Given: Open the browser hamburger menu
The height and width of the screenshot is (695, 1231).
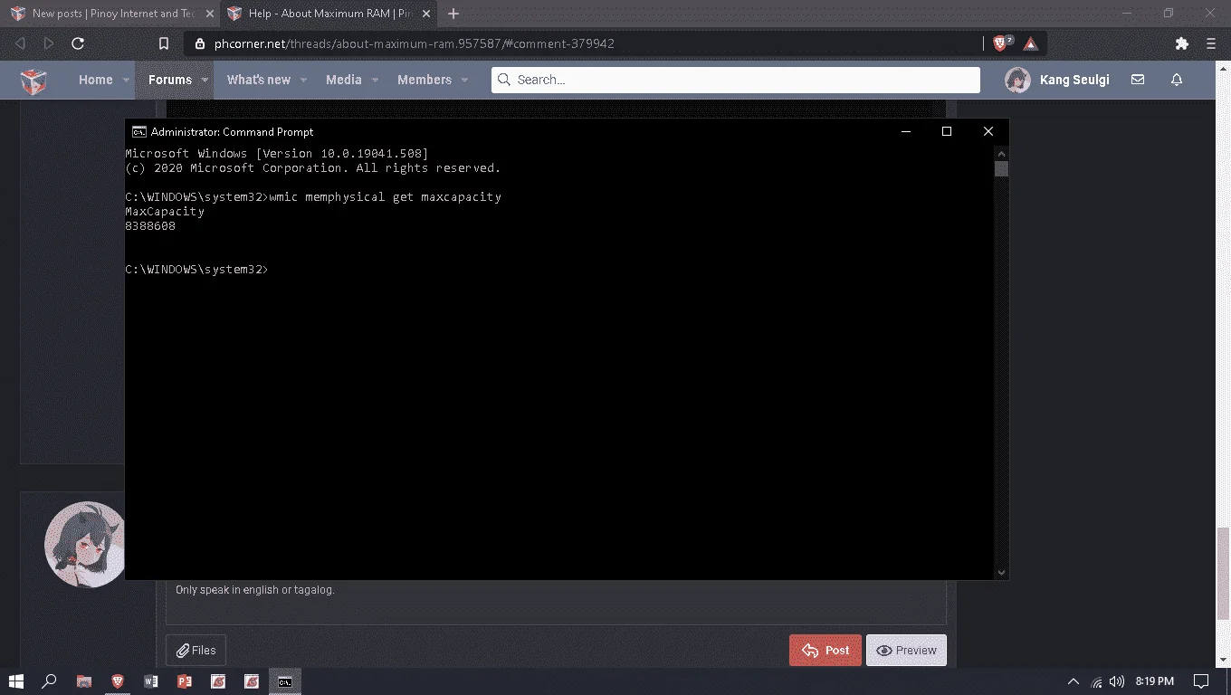Looking at the screenshot, I should coord(1211,43).
